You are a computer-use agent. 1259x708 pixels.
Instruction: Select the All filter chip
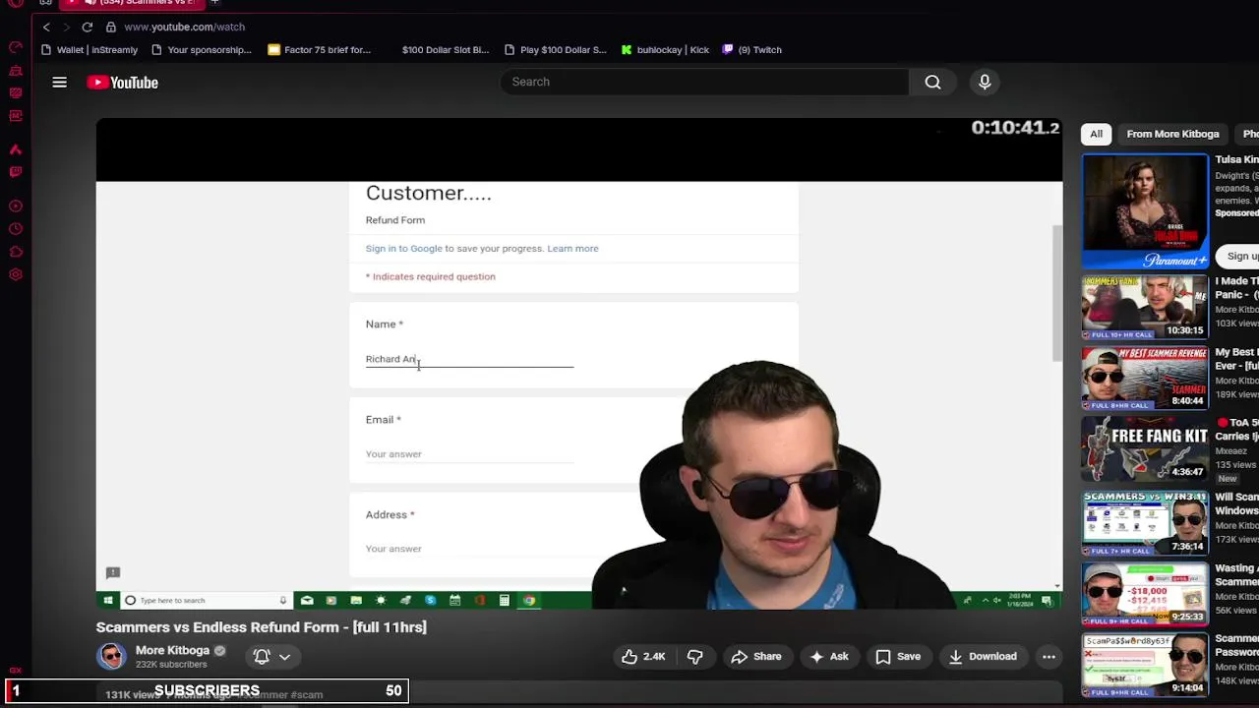(1096, 134)
